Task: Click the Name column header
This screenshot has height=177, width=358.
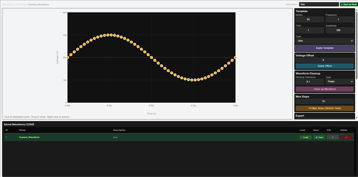Action: [x=22, y=130]
